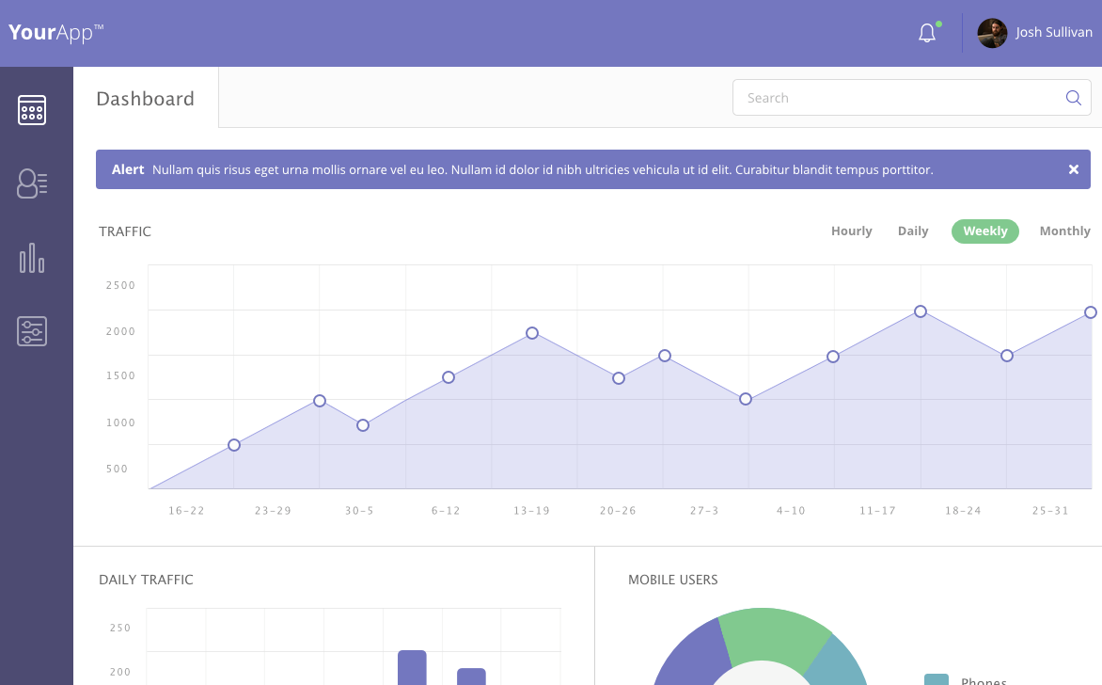The height and width of the screenshot is (685, 1102).
Task: Open the bar chart statistics sidebar icon
Action: click(x=32, y=258)
